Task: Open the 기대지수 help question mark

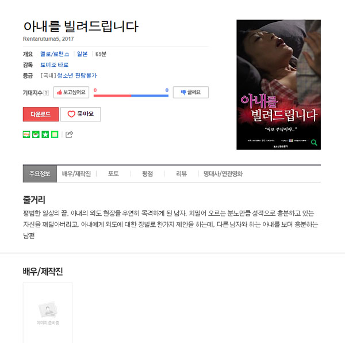Action: pos(46,93)
